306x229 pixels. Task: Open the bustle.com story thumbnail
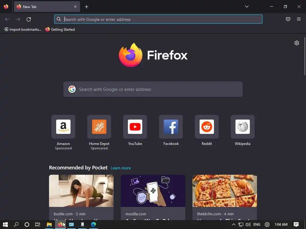81,191
